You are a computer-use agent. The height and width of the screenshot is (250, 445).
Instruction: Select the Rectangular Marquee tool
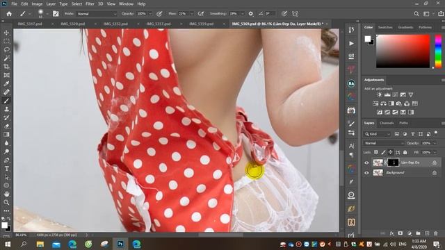pos(6,42)
